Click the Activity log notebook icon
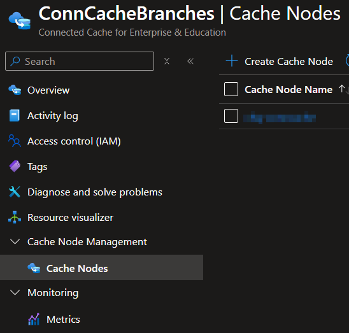The height and width of the screenshot is (333, 349). coord(15,115)
